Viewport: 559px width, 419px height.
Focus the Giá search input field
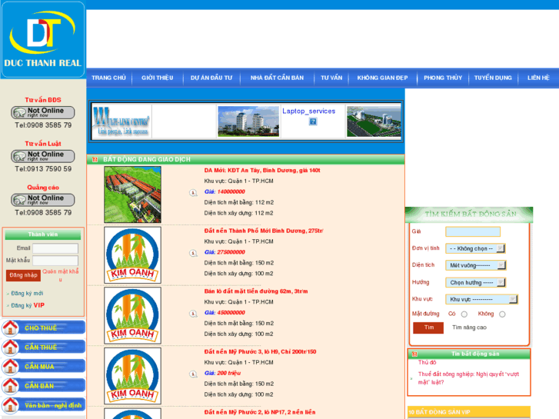point(473,231)
